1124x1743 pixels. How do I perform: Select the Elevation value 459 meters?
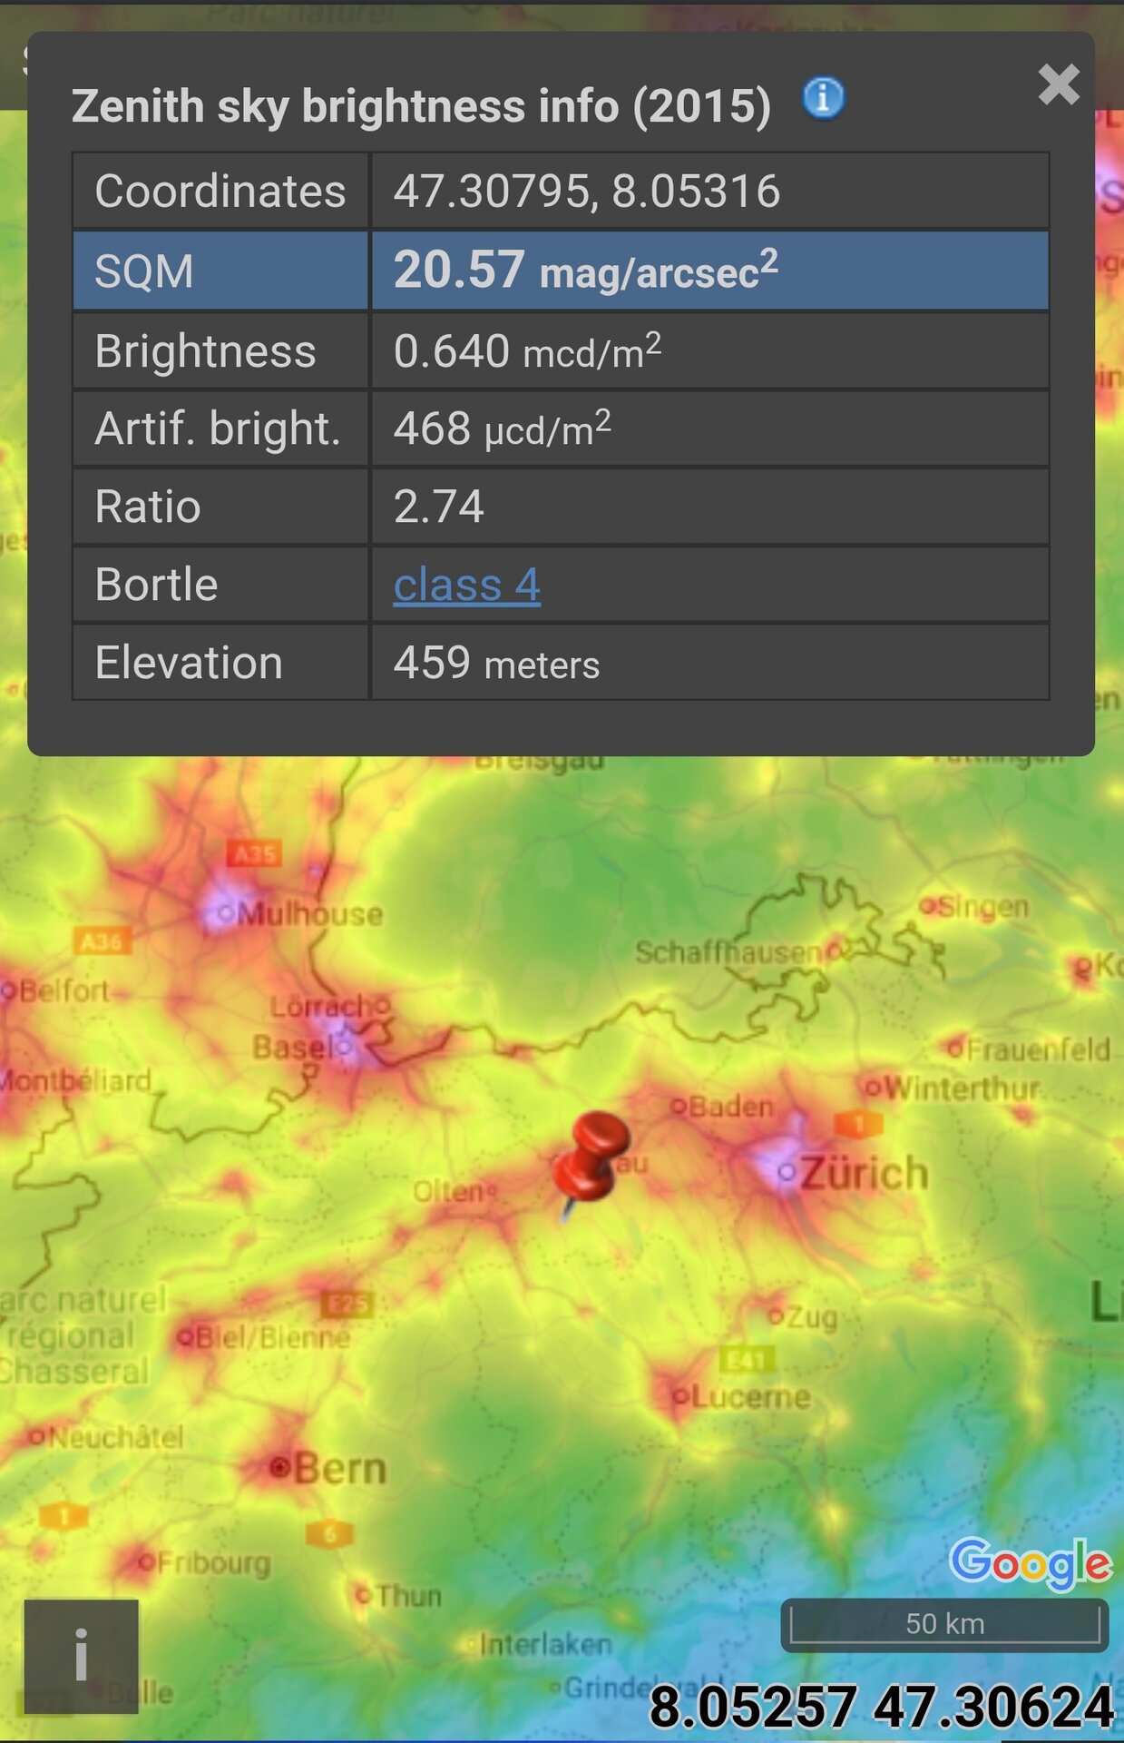496,663
